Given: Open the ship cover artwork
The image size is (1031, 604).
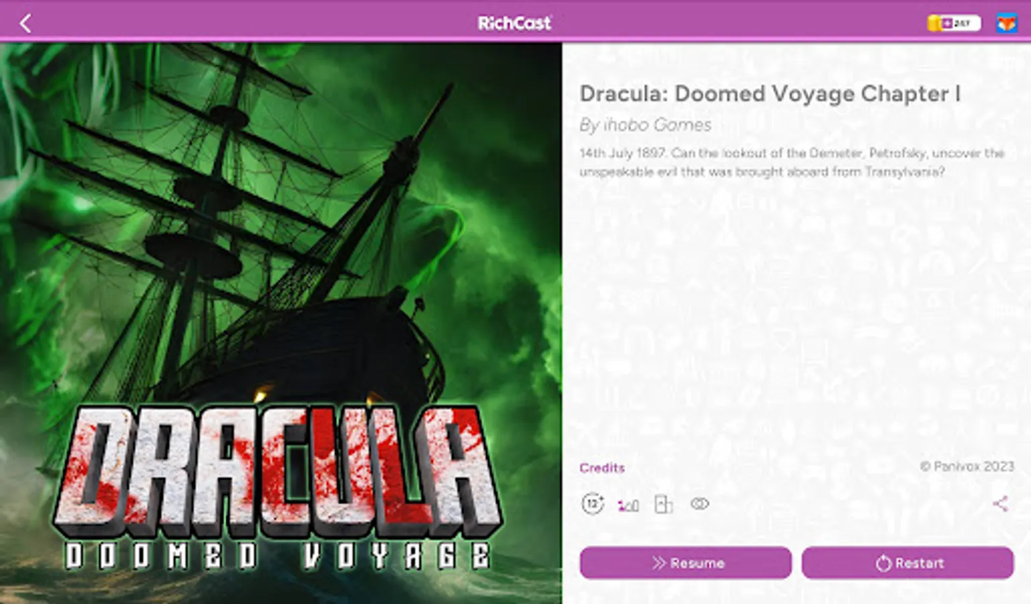Looking at the screenshot, I should click(281, 221).
